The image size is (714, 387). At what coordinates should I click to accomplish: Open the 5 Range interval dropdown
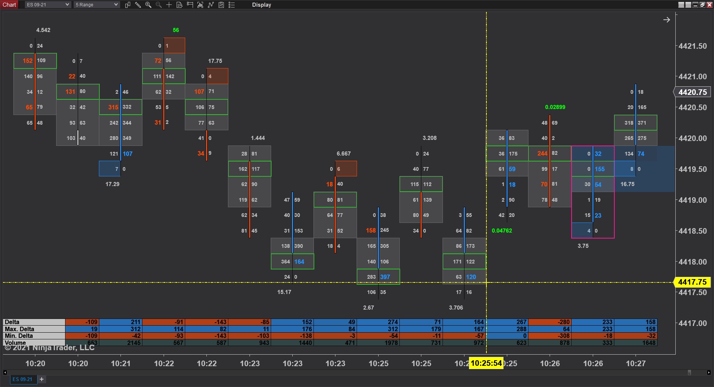[97, 5]
